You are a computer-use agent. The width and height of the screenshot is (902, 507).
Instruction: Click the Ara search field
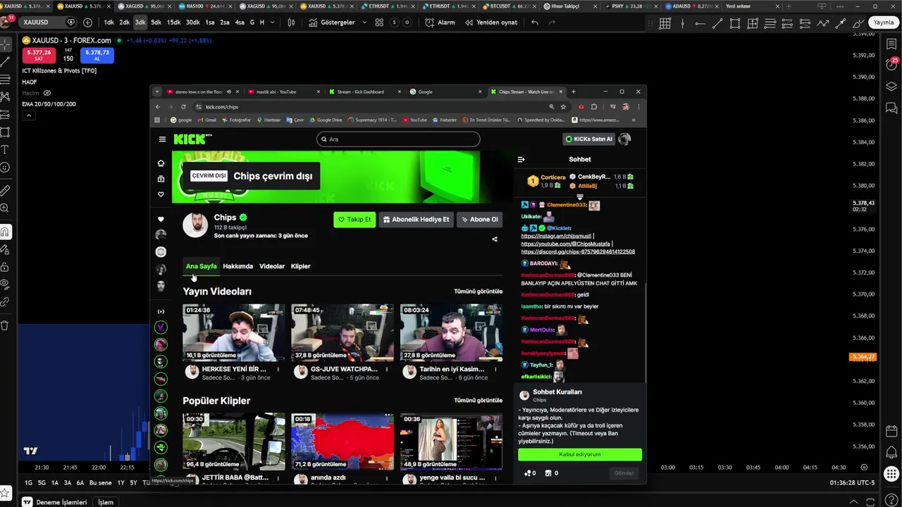point(398,139)
